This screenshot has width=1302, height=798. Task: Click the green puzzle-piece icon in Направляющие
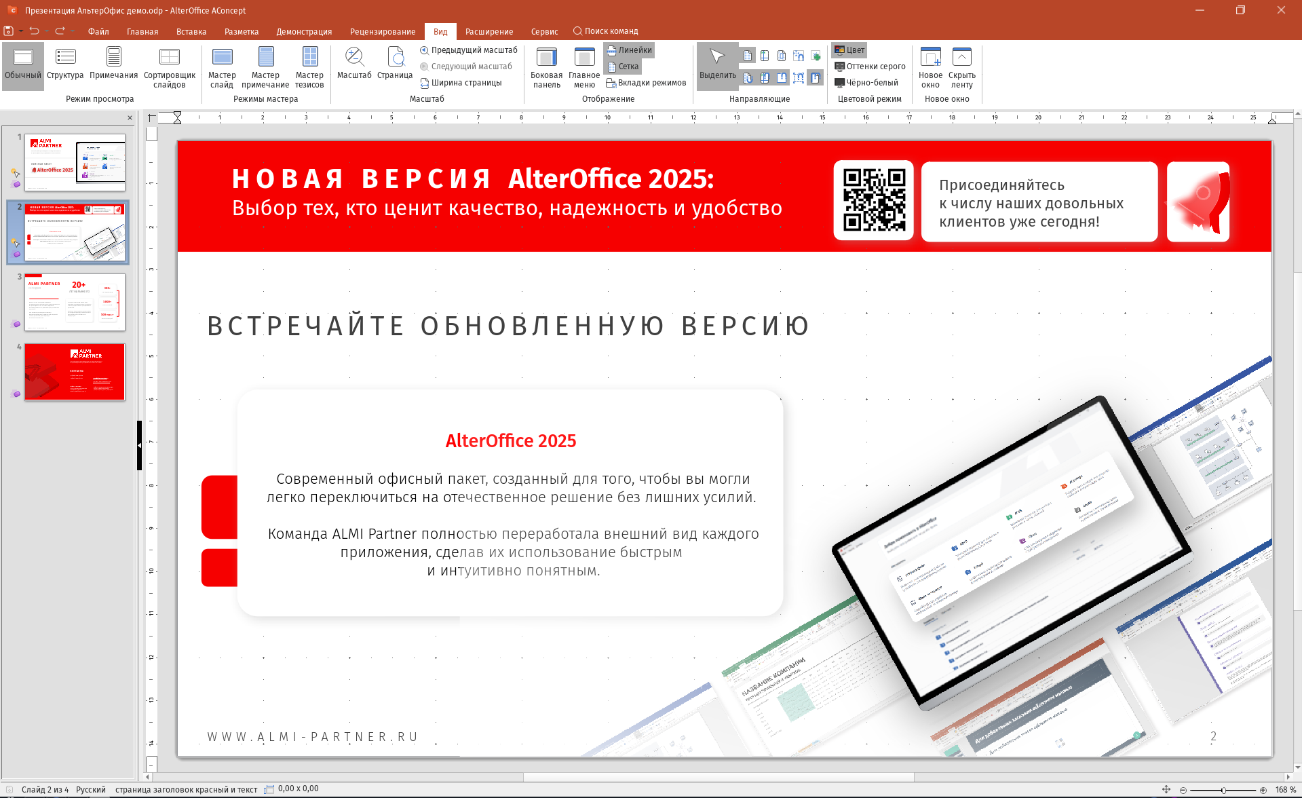pyautogui.click(x=816, y=56)
